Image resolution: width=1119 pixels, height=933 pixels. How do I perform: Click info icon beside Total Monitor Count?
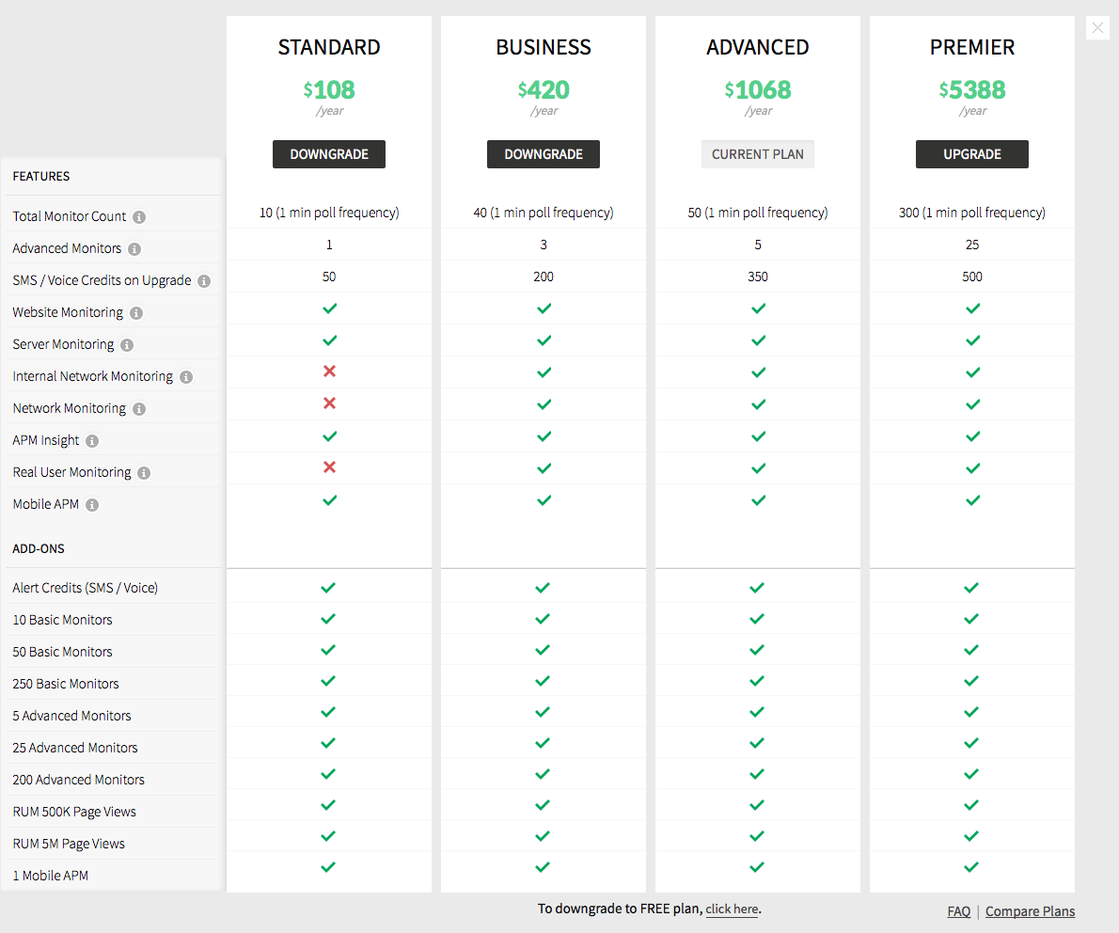click(x=139, y=217)
